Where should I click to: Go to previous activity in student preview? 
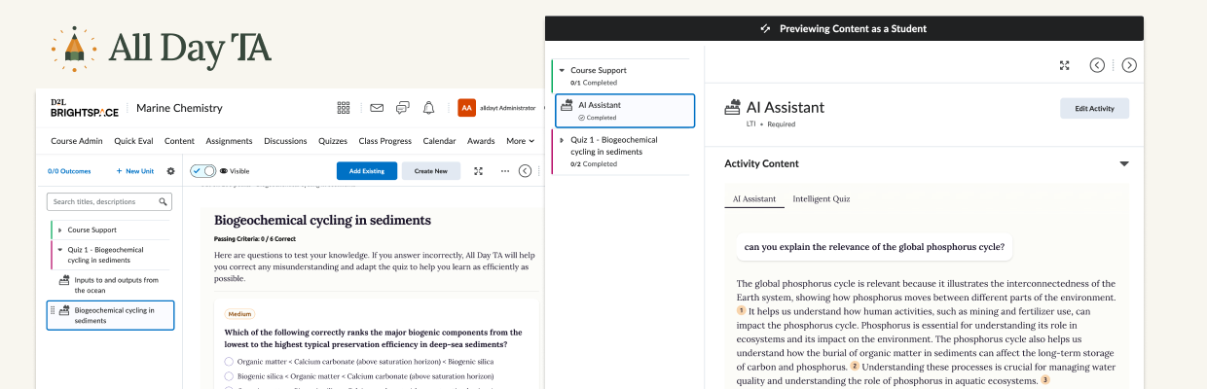pyautogui.click(x=1097, y=65)
